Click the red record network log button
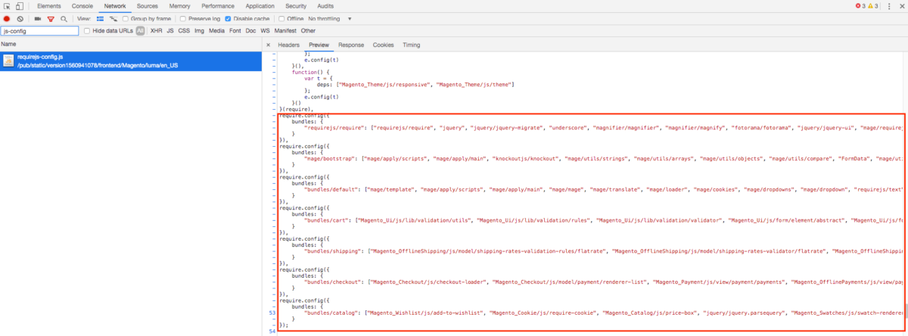The height and width of the screenshot is (336, 908). (x=7, y=18)
